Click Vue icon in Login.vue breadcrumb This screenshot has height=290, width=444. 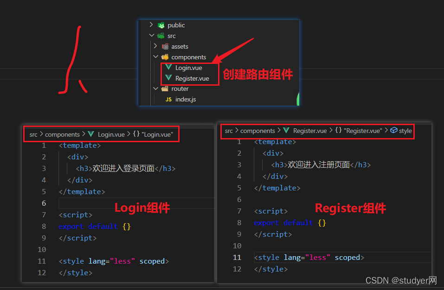pyautogui.click(x=91, y=134)
